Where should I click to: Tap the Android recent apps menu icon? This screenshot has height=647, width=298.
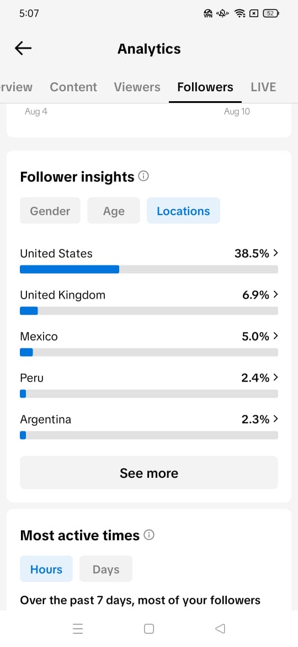(78, 628)
